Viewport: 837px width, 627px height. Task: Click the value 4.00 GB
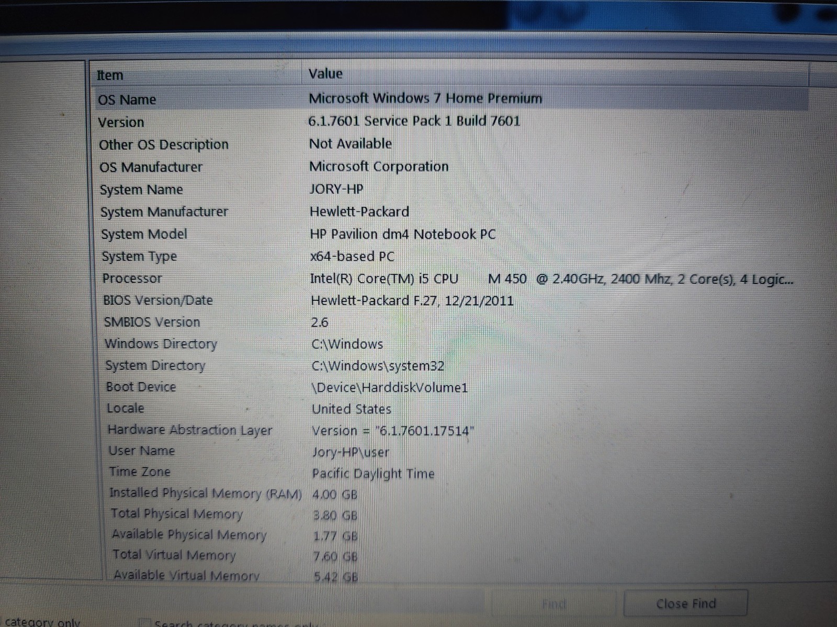coord(335,494)
